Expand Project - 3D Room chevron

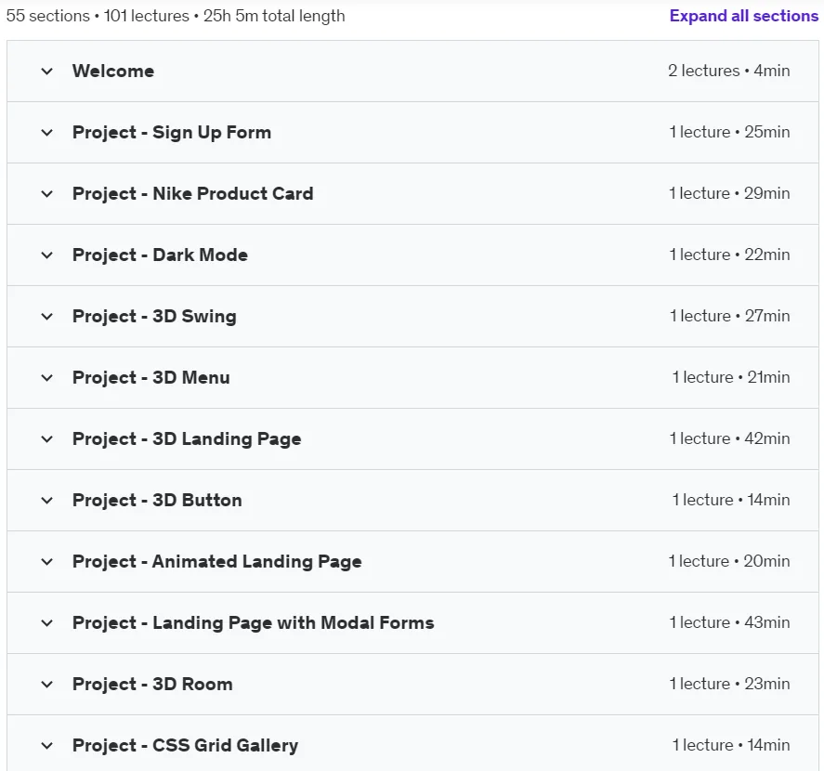click(46, 685)
